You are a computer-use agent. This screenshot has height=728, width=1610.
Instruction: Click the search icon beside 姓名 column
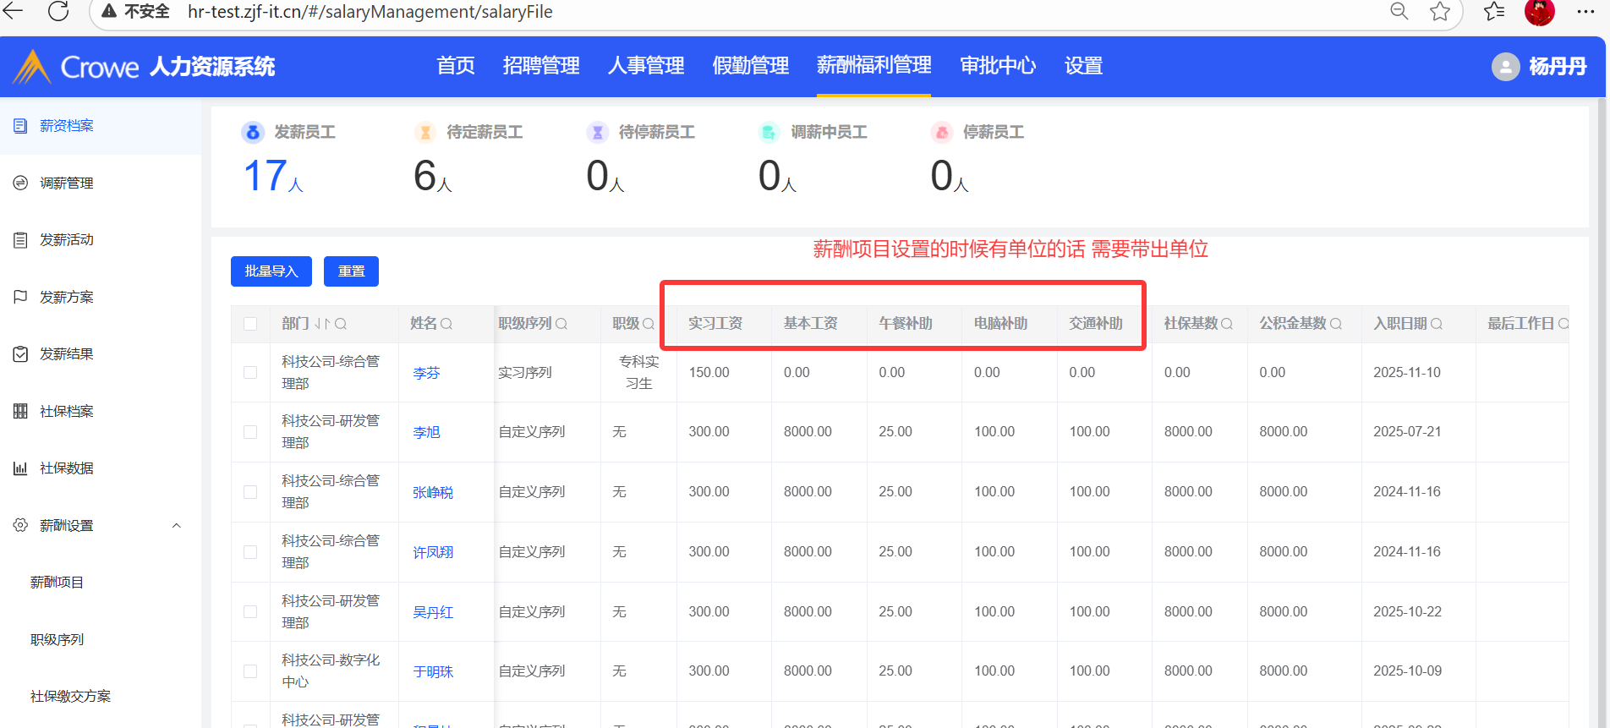[x=446, y=324]
